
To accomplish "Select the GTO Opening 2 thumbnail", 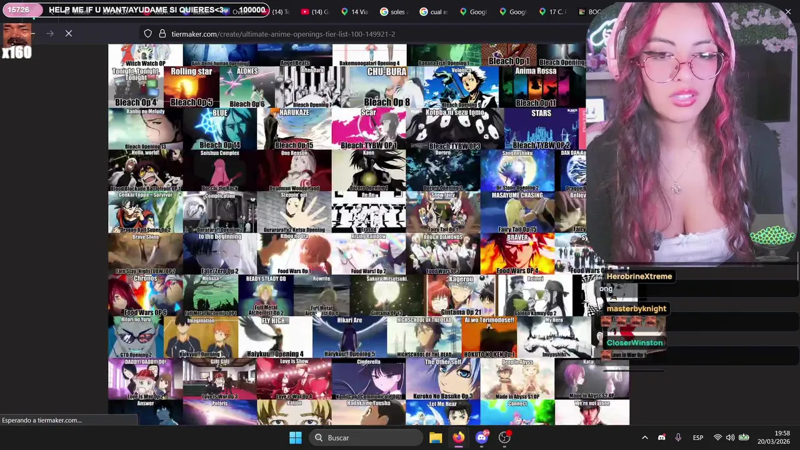I will (x=136, y=337).
